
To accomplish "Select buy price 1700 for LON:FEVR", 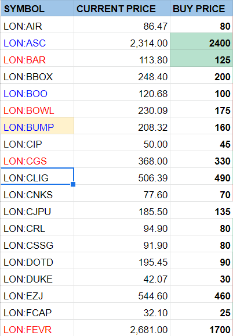I will 201,328.
